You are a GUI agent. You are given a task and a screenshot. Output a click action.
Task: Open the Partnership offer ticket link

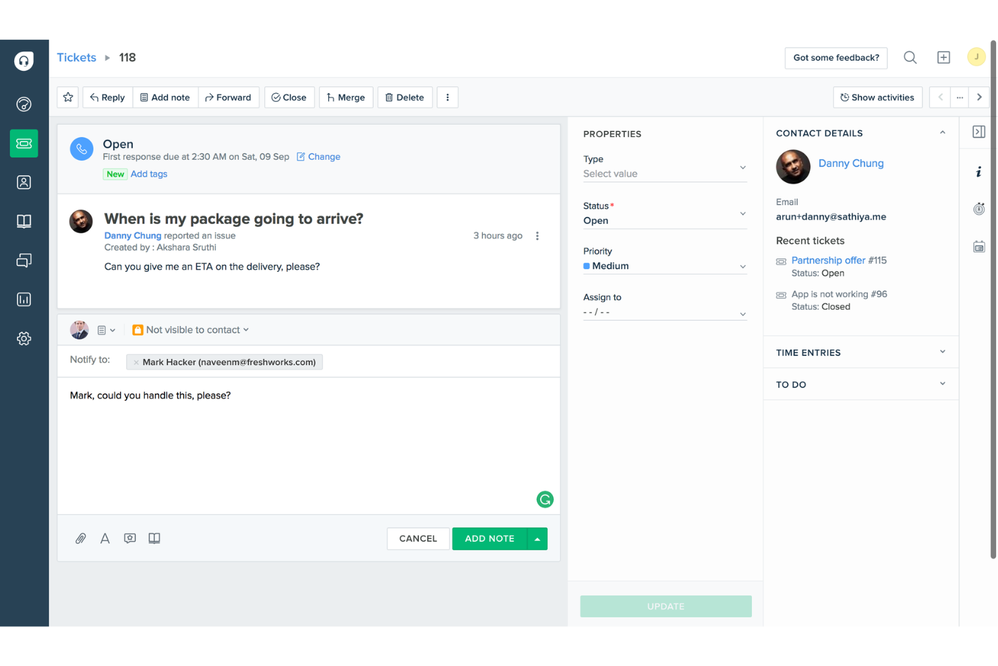click(x=829, y=260)
